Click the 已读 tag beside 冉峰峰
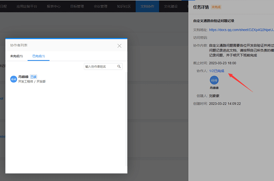The image size is (274, 181). point(34,77)
